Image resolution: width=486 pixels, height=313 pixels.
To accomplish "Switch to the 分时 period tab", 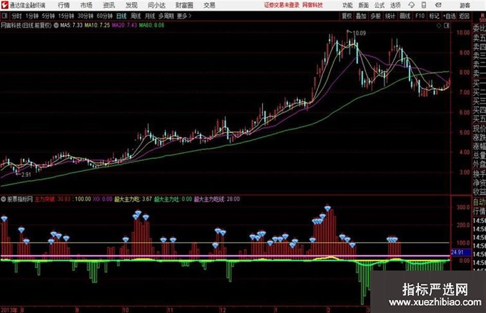I will coord(16,16).
